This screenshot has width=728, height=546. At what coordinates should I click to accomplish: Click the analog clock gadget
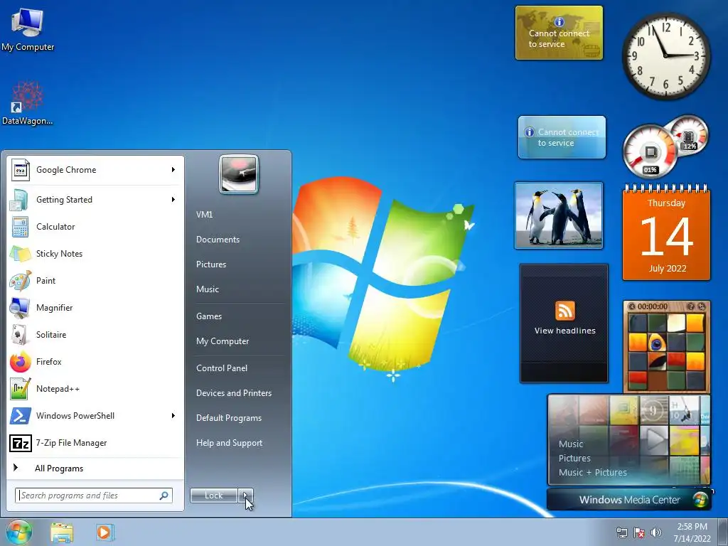coord(665,55)
